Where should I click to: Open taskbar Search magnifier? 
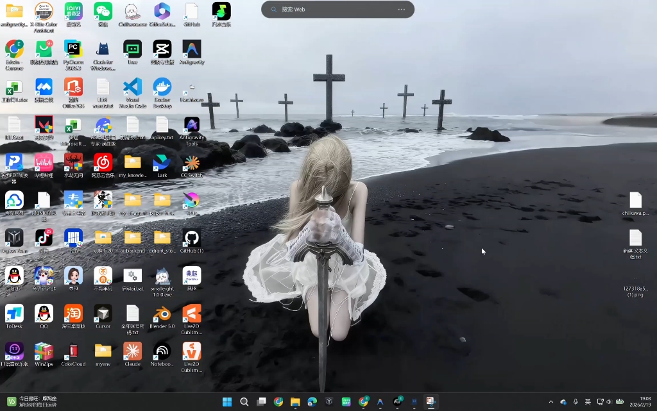coord(244,402)
